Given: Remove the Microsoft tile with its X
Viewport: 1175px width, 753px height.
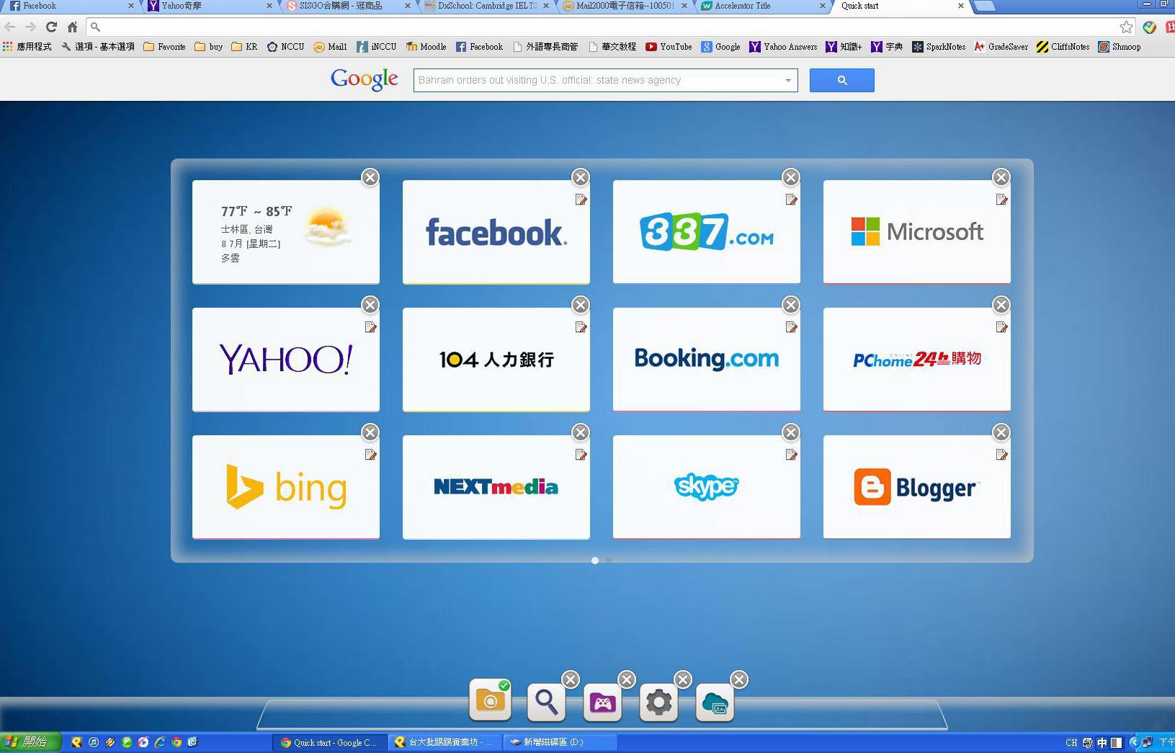Looking at the screenshot, I should 1001,177.
